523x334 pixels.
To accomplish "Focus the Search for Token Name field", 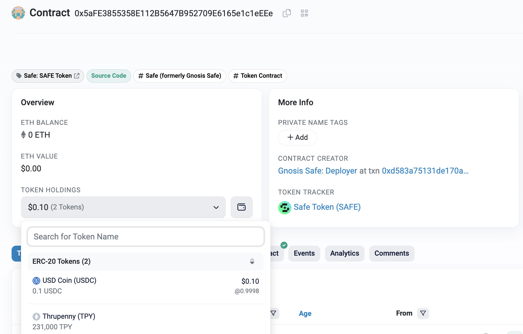I will pyautogui.click(x=146, y=237).
